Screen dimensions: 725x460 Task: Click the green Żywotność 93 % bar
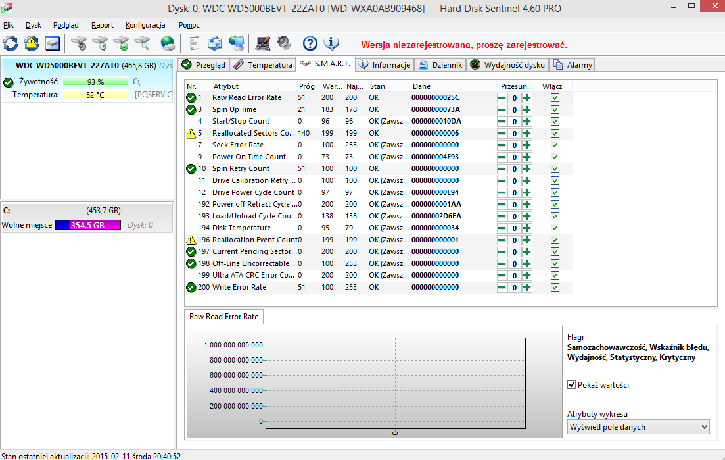pyautogui.click(x=95, y=82)
